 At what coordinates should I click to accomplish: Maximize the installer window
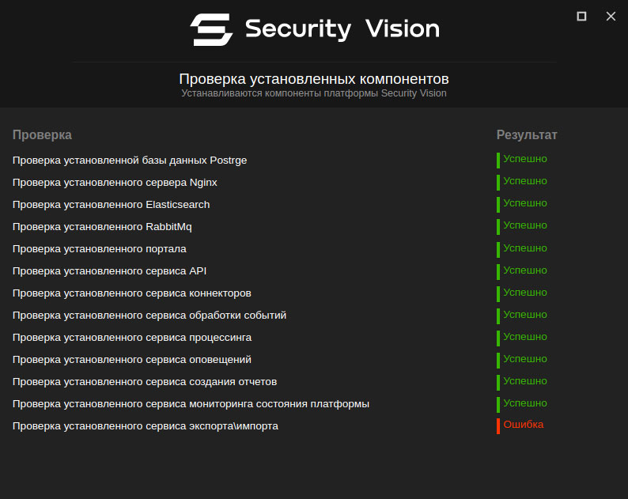(582, 17)
